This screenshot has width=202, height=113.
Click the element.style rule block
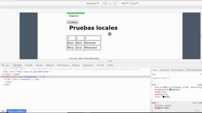[x=176, y=79]
